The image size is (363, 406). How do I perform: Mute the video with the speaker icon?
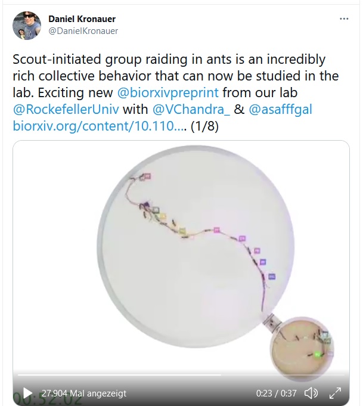pos(311,393)
